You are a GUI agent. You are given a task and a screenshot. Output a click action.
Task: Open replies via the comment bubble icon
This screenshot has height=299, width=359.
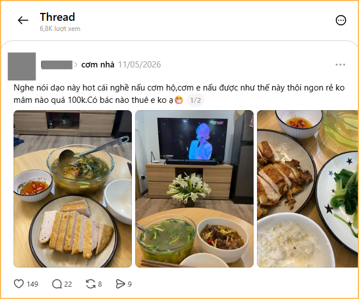point(57,284)
